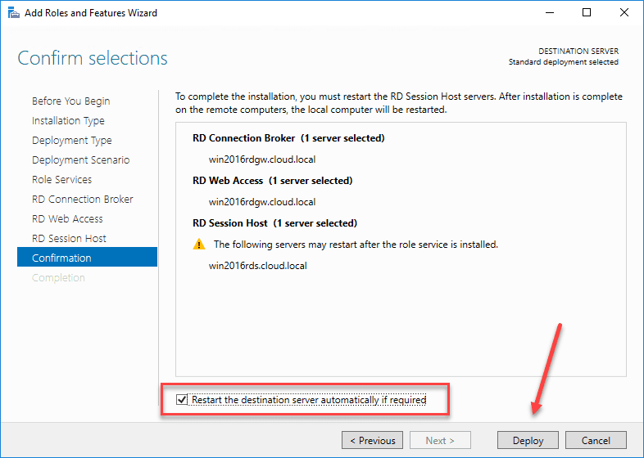Go to RD Web Access step
This screenshot has width=644, height=458.
coord(67,219)
